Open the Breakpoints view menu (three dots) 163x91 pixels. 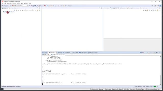tap(160, 10)
